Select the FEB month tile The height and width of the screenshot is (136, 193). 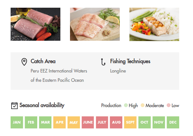(31, 122)
